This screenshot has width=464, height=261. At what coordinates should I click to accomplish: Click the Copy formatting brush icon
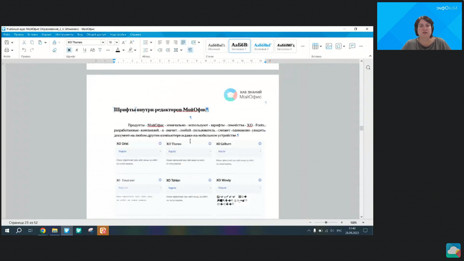click(x=54, y=42)
